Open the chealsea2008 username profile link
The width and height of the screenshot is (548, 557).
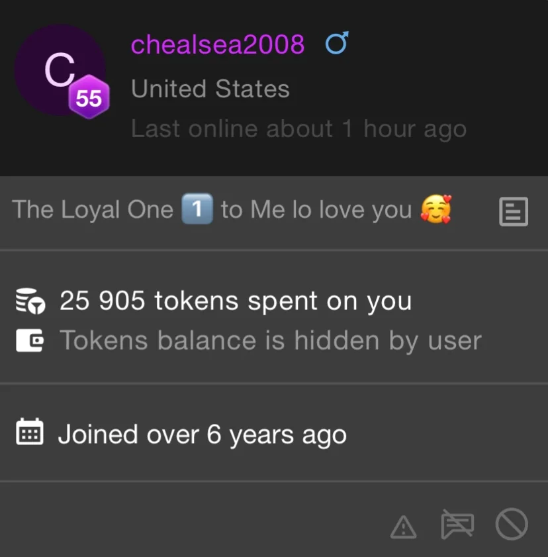click(218, 45)
